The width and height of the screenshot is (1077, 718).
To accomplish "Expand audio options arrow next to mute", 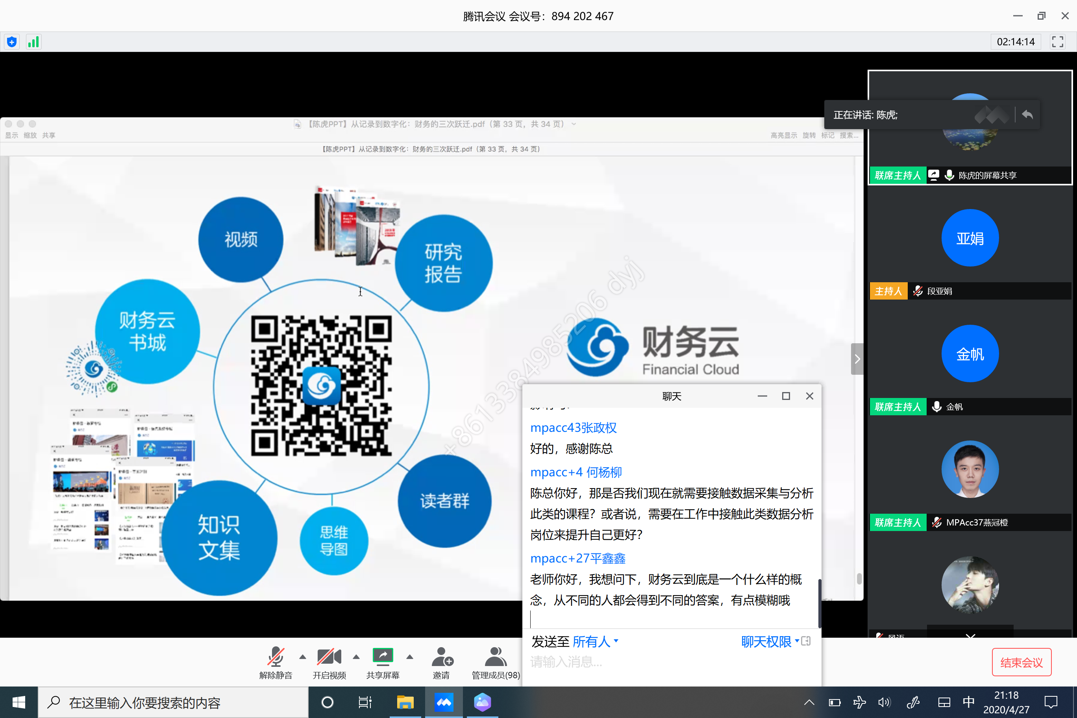I will coord(303,657).
